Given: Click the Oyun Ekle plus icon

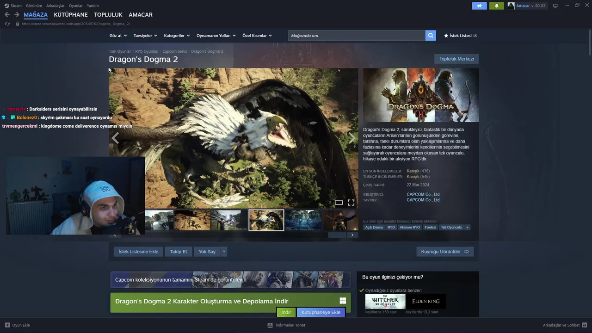Looking at the screenshot, I should pyautogui.click(x=7, y=325).
